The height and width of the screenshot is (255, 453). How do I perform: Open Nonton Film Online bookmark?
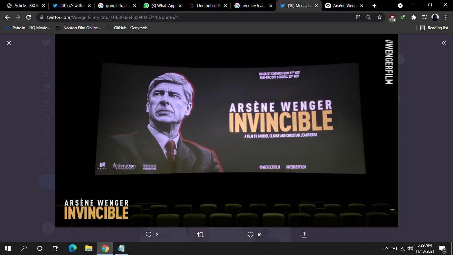(x=78, y=28)
